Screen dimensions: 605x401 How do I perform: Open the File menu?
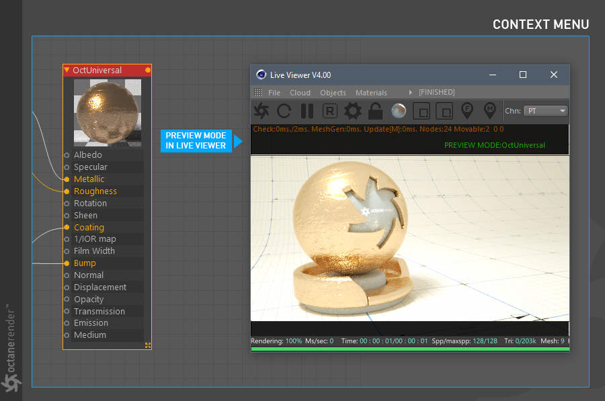pos(274,93)
